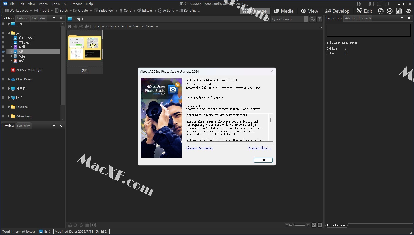Open the Editors toolbar menu
The height and width of the screenshot is (235, 414).
pos(147,11)
